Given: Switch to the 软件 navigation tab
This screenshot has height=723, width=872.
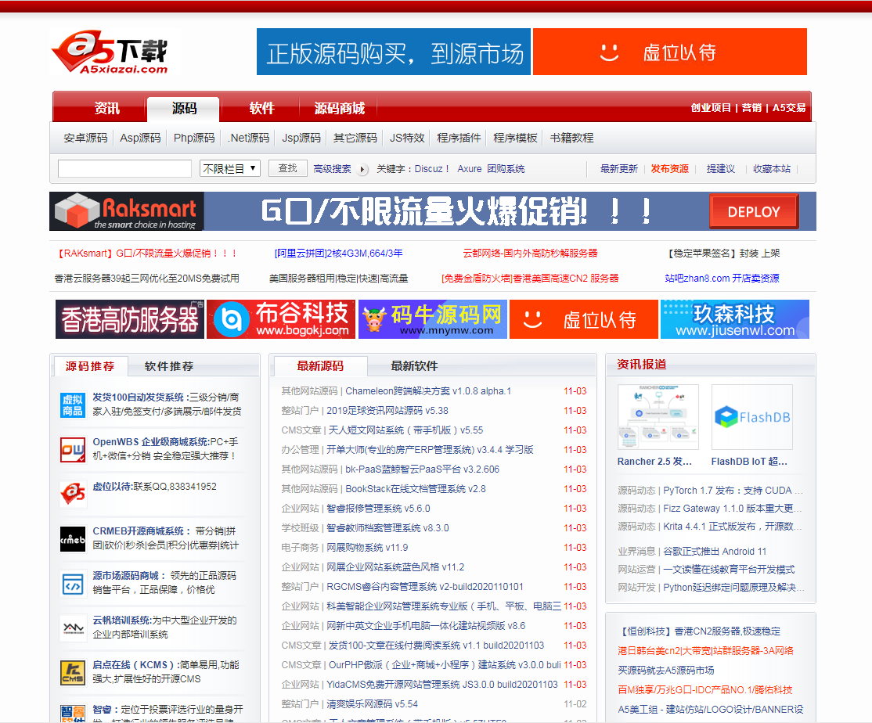Looking at the screenshot, I should 261,108.
